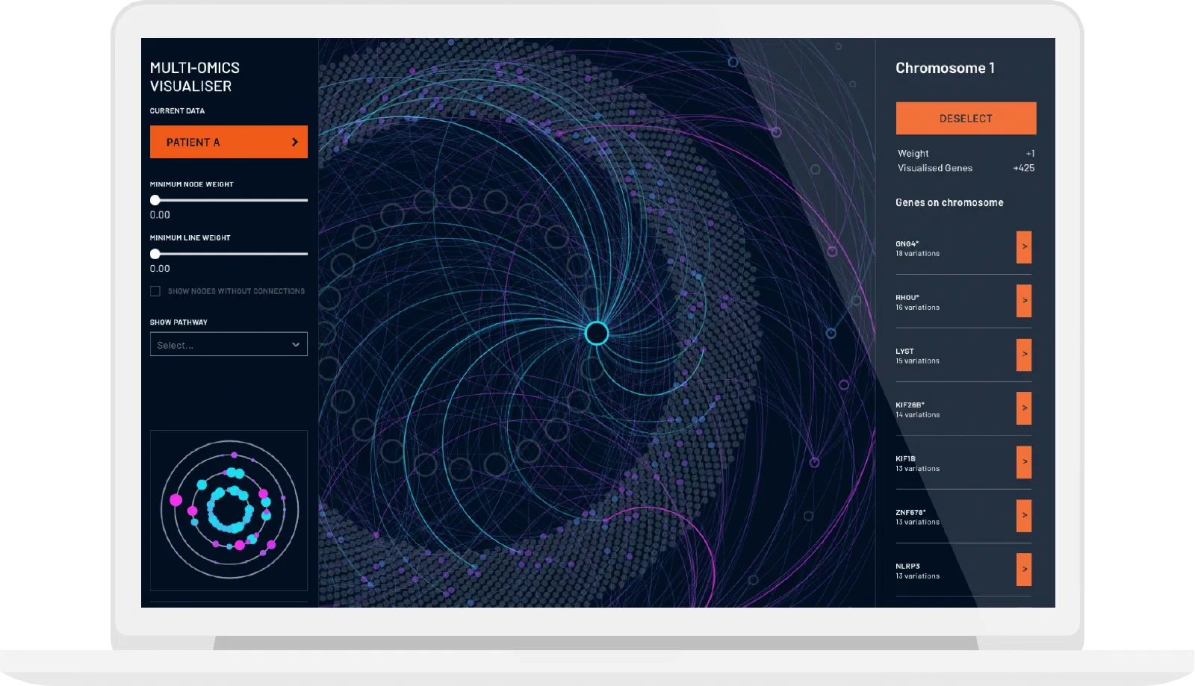Screen dimensions: 1195x686
Task: Set the Minimum Node Weight slider handle
Action: click(155, 200)
